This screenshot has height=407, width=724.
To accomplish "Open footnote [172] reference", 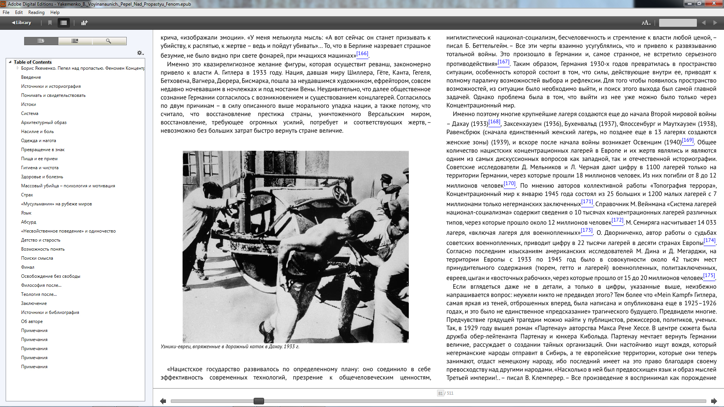I will coord(617,220).
